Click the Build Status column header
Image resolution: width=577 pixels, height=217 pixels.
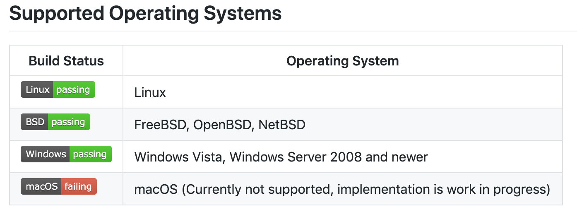click(66, 61)
